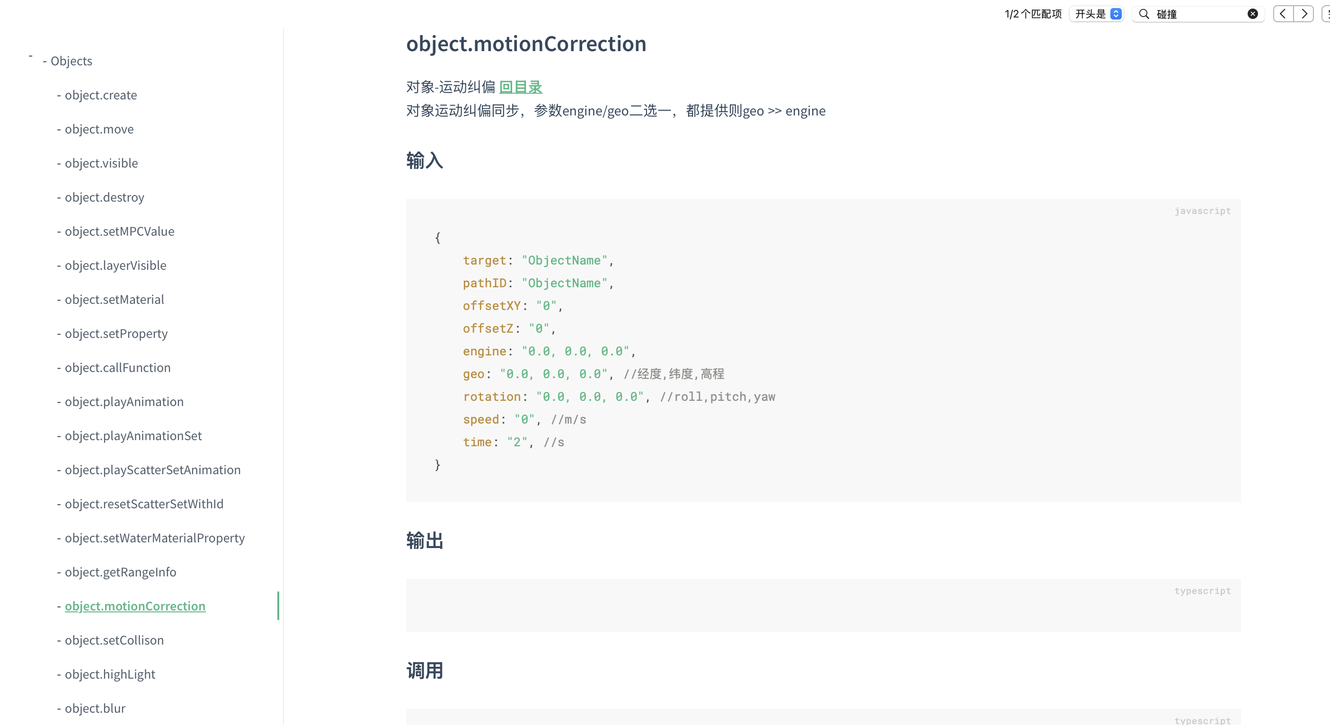
Task: Navigate to object.playAnimationSet
Action: click(133, 436)
